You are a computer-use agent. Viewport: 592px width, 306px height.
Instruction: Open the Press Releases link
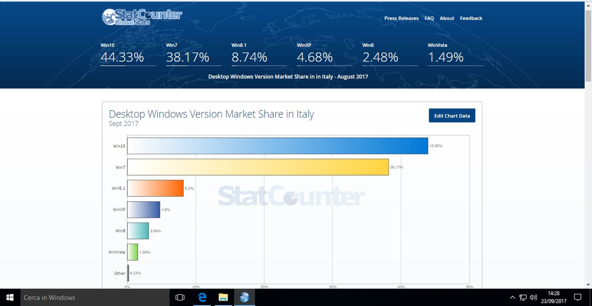pyautogui.click(x=401, y=18)
